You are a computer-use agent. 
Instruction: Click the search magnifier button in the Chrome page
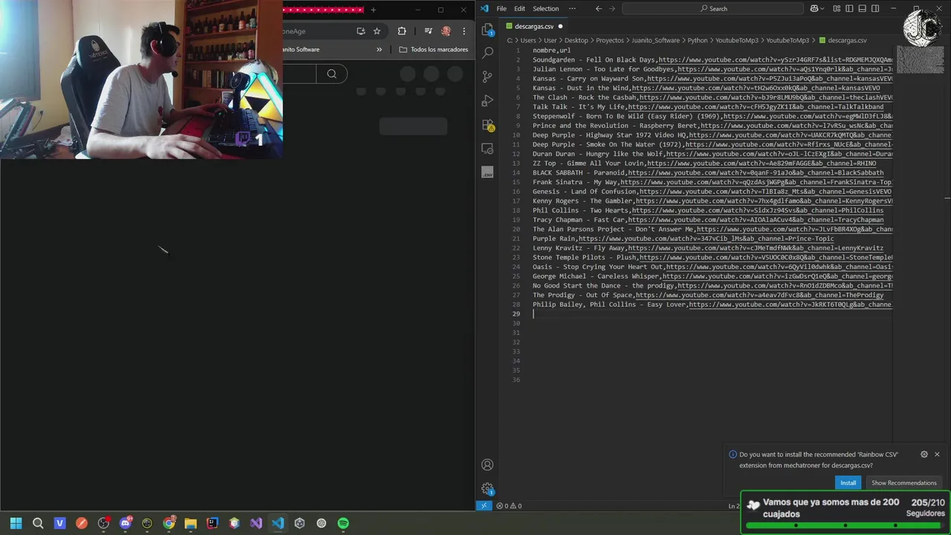pyautogui.click(x=331, y=74)
